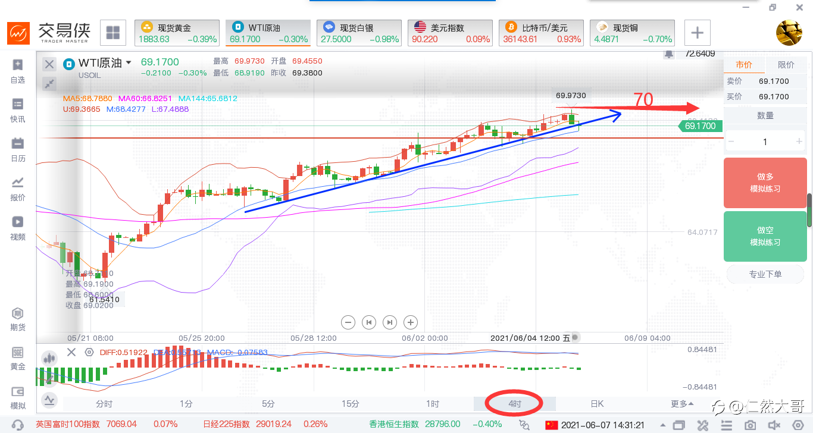813x433 pixels.
Task: Select the 15分 timeframe
Action: (351, 404)
